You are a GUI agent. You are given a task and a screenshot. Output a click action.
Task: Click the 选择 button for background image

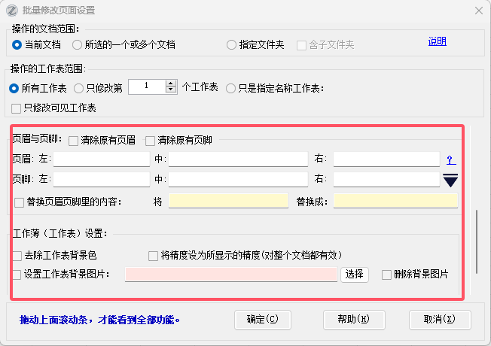point(355,275)
